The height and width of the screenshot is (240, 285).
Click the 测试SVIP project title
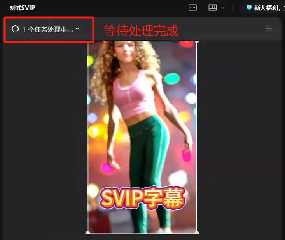pyautogui.click(x=22, y=8)
